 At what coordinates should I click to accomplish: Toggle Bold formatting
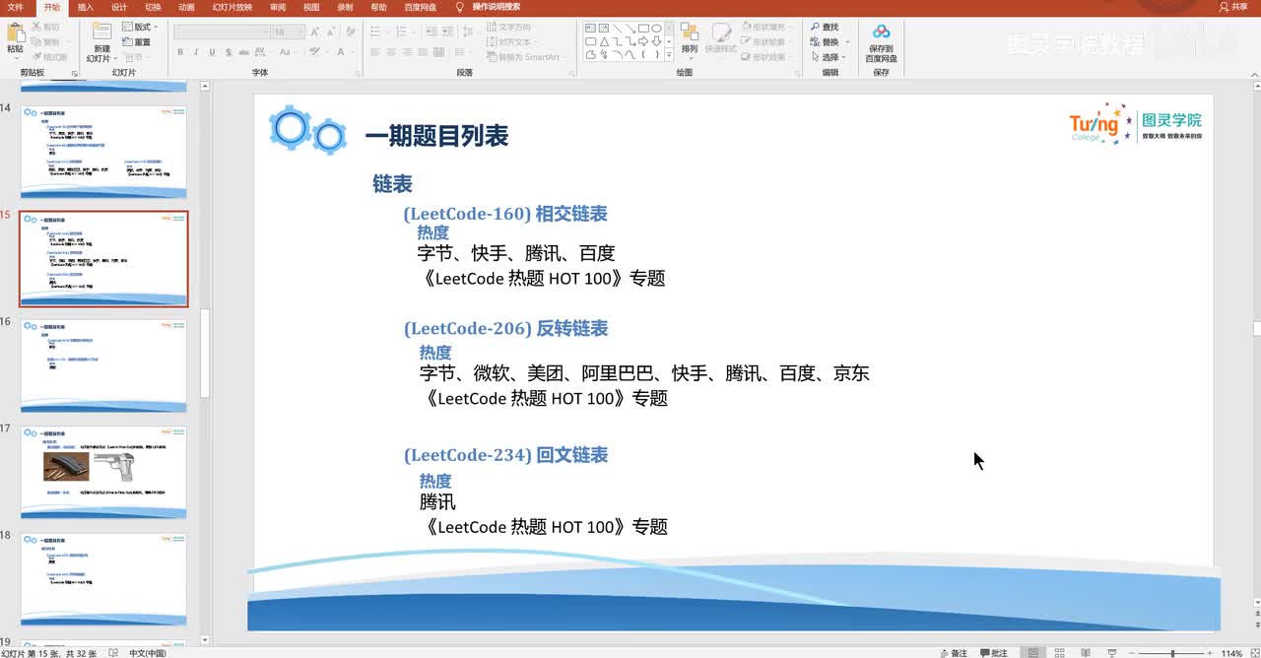coord(180,52)
